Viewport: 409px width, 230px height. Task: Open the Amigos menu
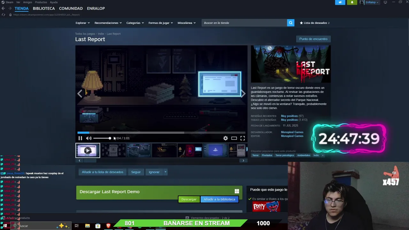tap(27, 2)
